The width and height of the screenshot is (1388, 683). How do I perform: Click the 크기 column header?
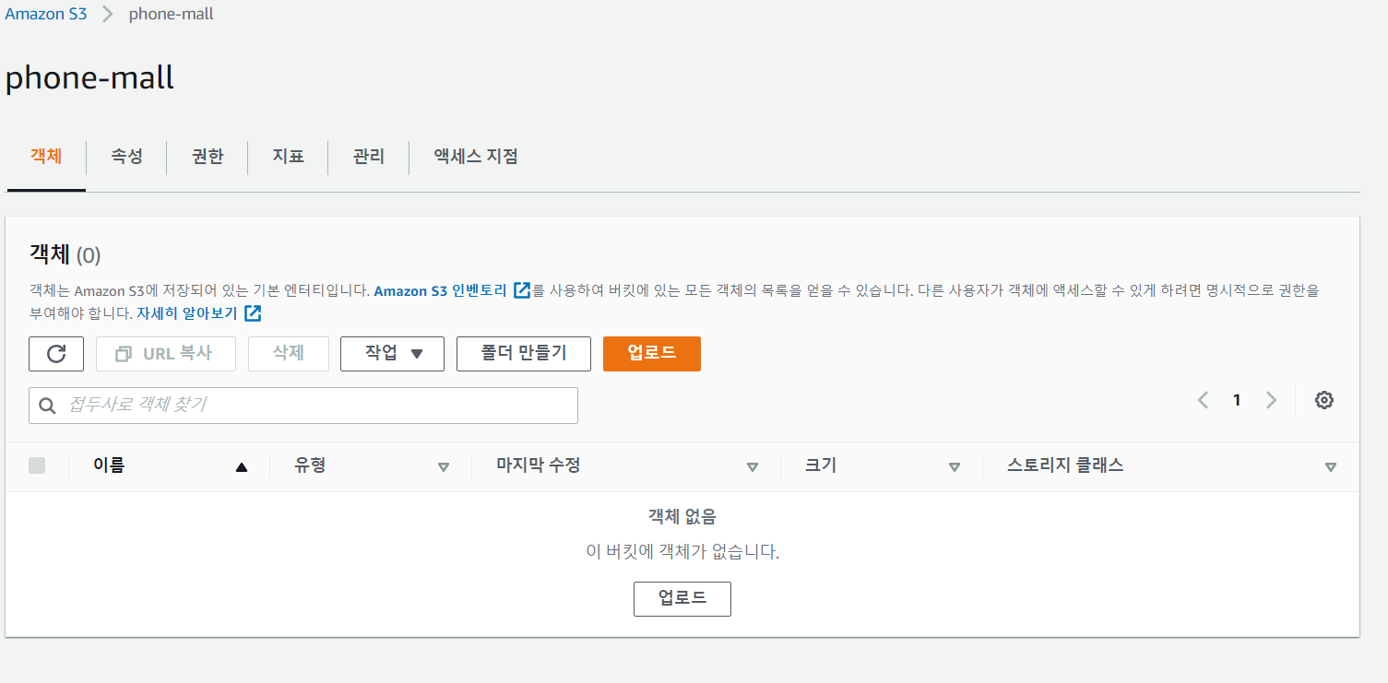[821, 465]
